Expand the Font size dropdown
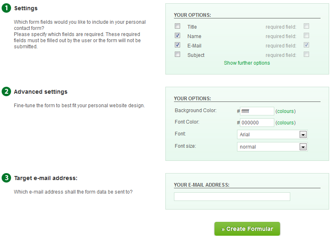 click(272, 147)
